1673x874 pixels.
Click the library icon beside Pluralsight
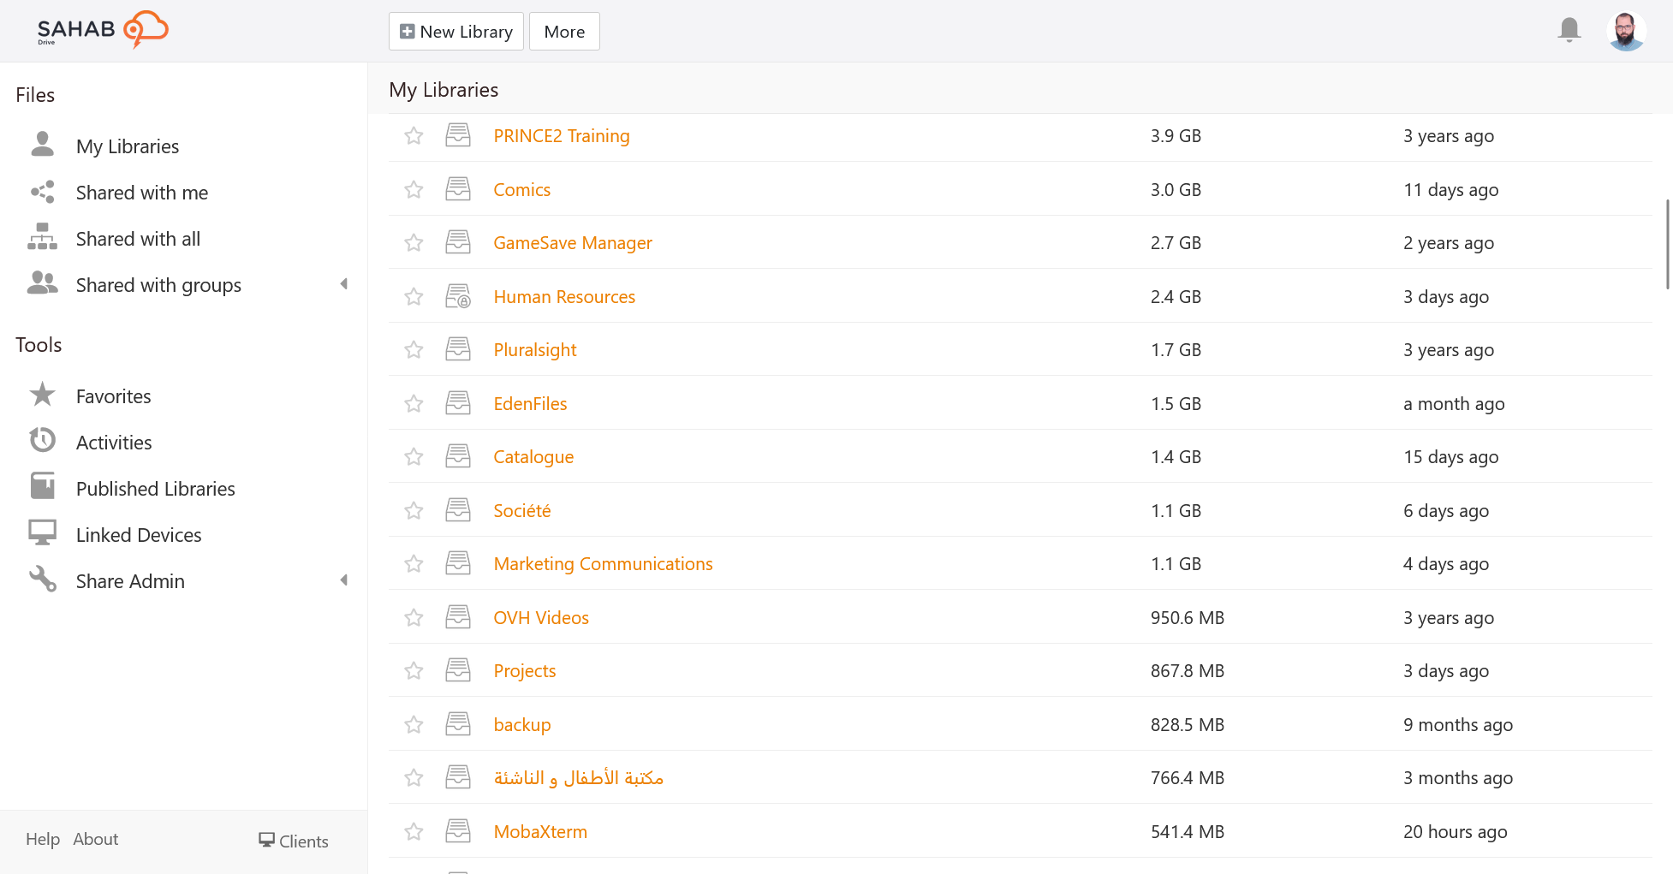[x=458, y=349]
